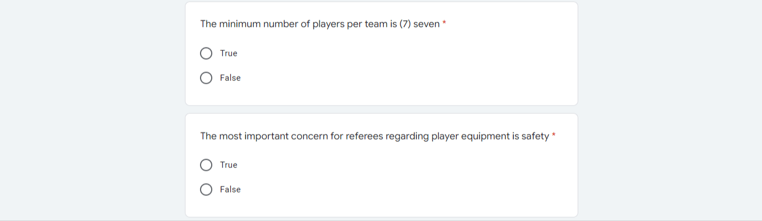The height and width of the screenshot is (221, 762).
Task: Click the red required asterisk after "safety"
Action: [x=554, y=136]
